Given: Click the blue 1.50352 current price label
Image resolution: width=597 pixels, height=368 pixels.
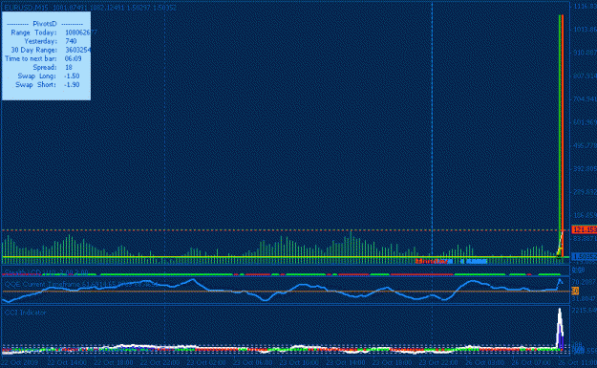Looking at the screenshot, I should (584, 257).
